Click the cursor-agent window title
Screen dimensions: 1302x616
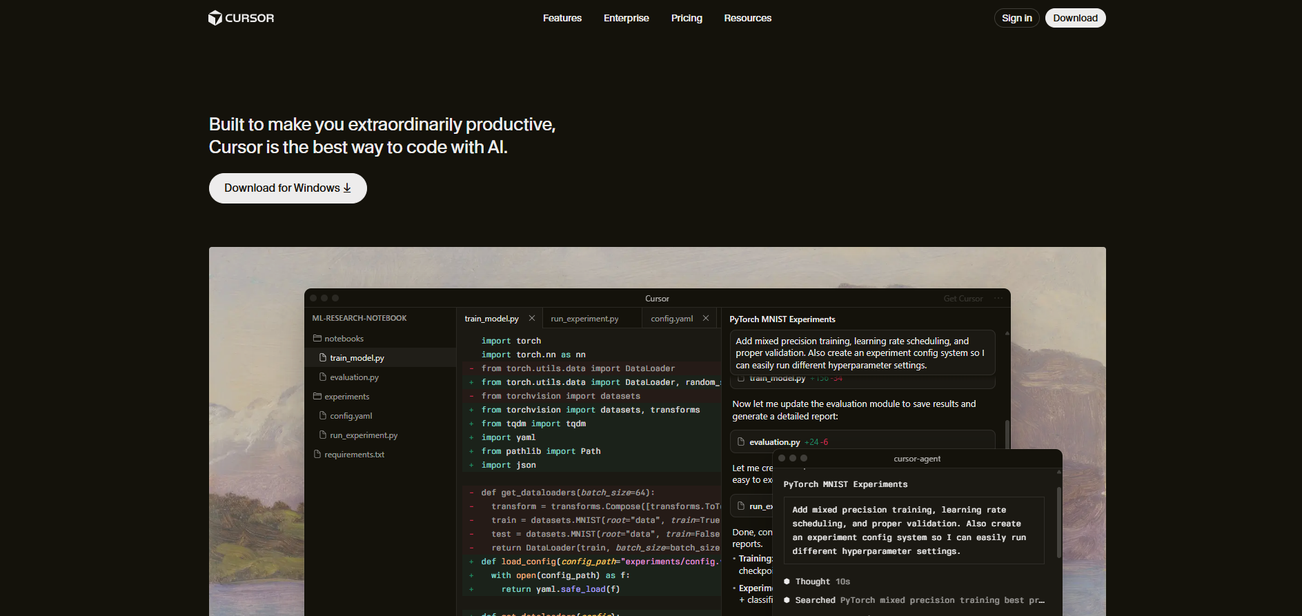click(917, 459)
